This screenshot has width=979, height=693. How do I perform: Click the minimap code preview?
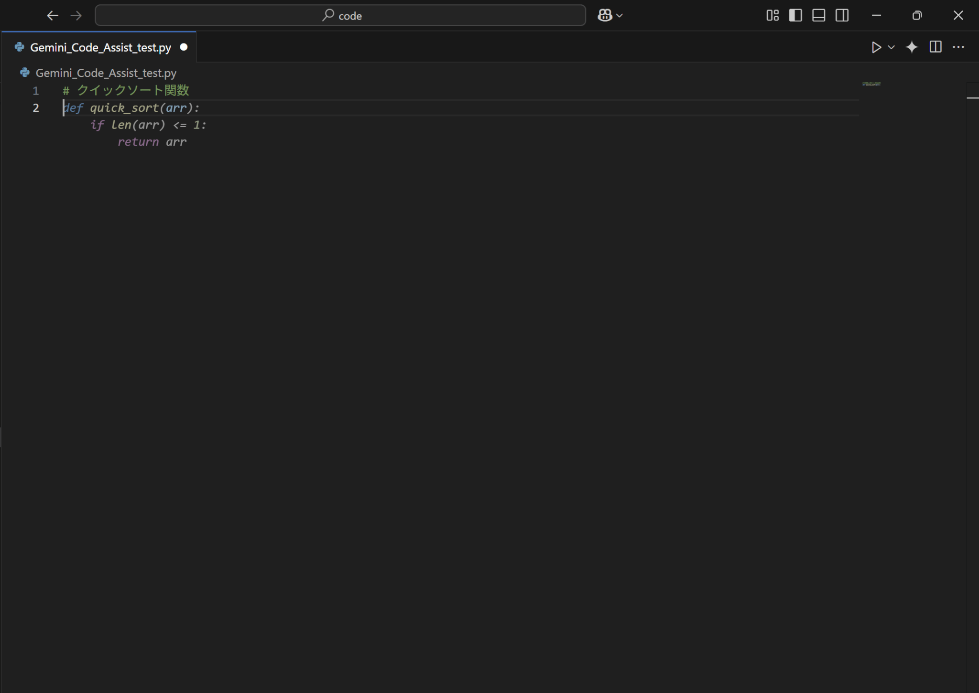click(x=871, y=84)
